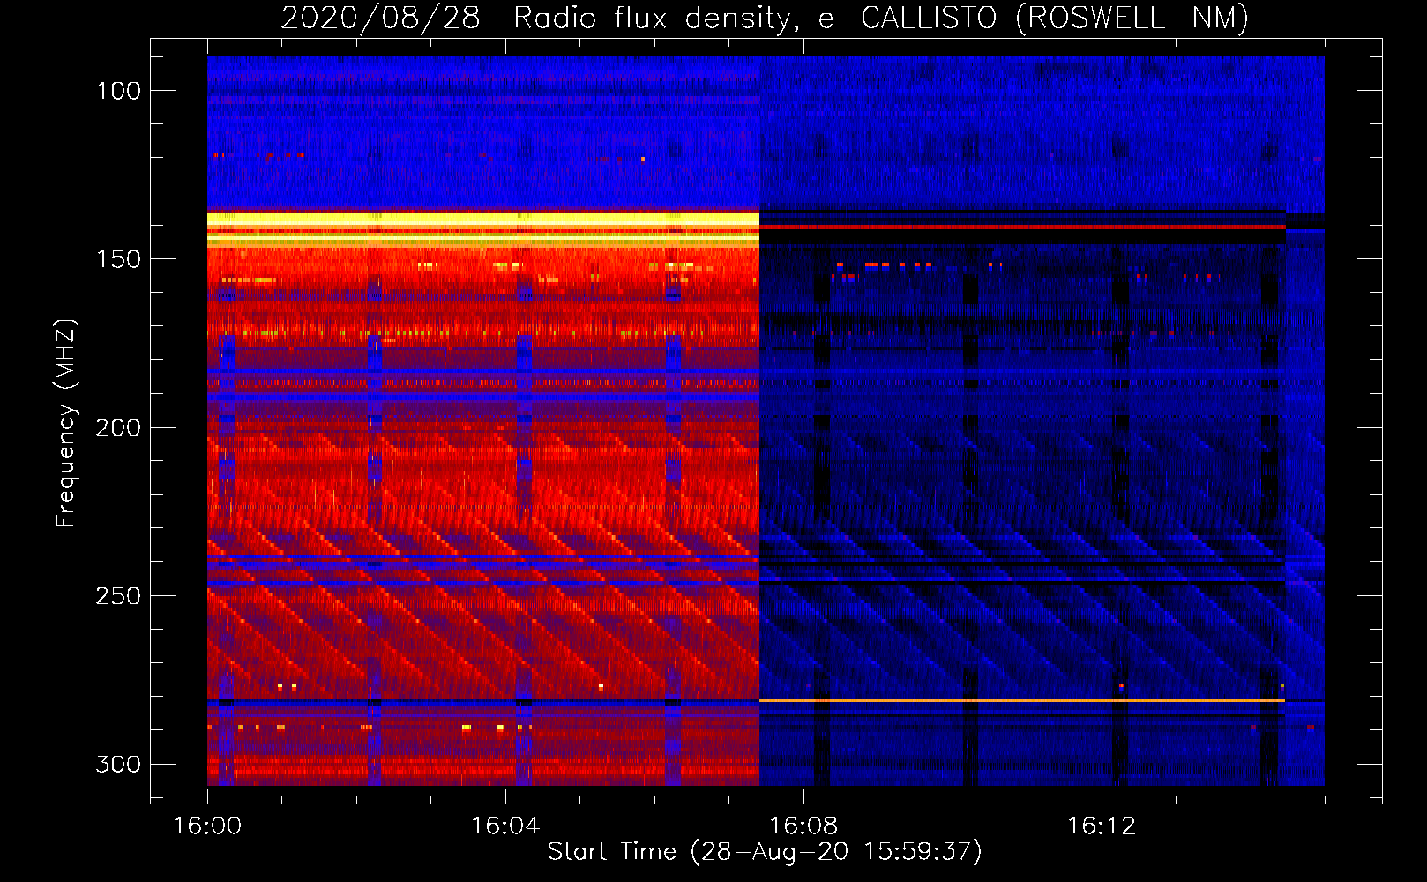This screenshot has height=882, width=1427.
Task: Click the plot title '2020/08/28 Radio flux density'
Action: tap(537, 19)
